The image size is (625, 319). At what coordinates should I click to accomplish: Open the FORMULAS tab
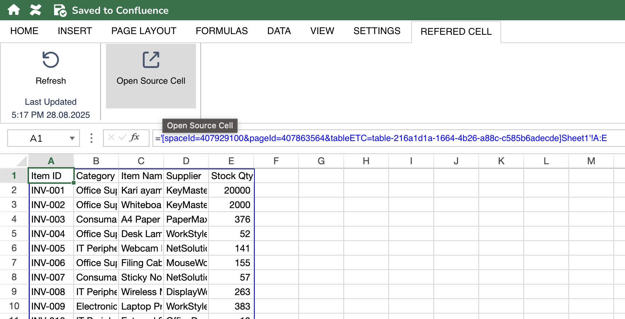click(221, 31)
